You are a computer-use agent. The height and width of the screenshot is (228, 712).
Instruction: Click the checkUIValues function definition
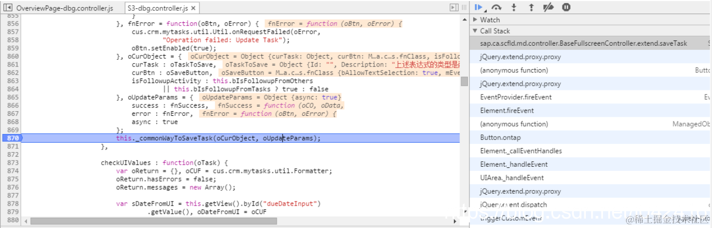pyautogui.click(x=164, y=163)
